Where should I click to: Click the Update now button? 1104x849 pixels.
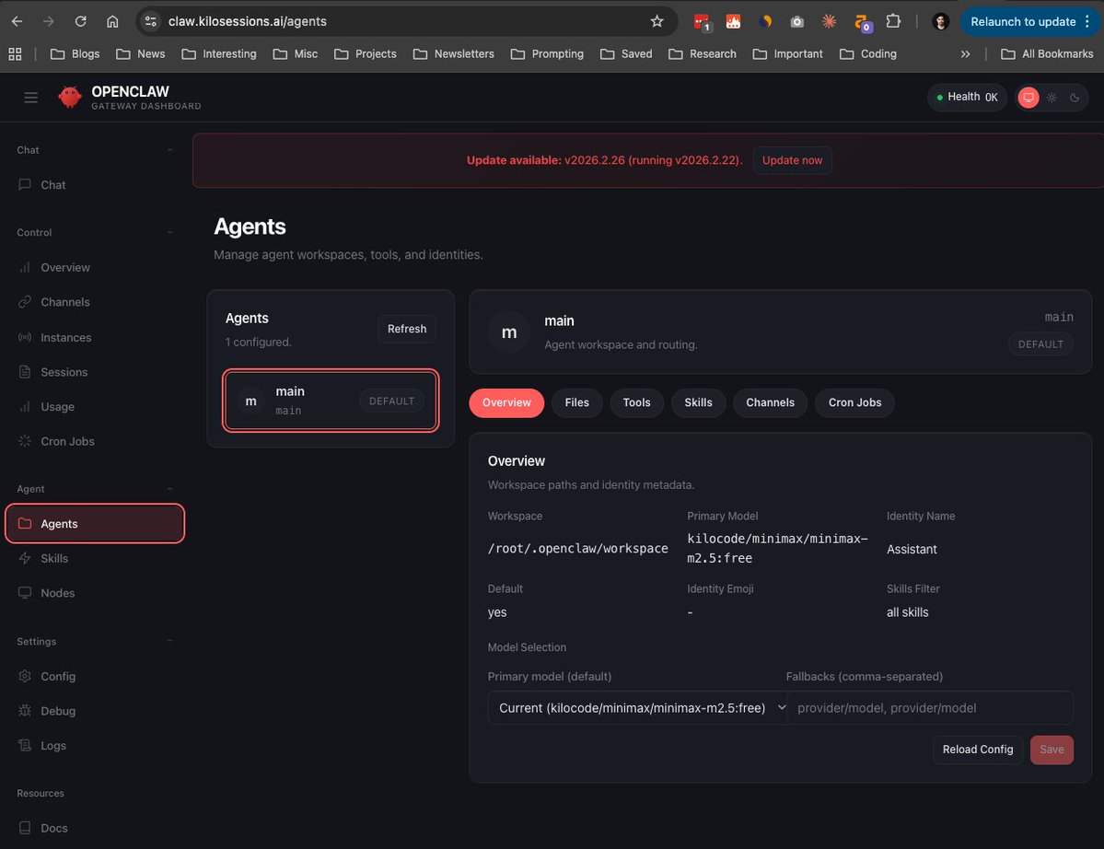click(x=792, y=160)
